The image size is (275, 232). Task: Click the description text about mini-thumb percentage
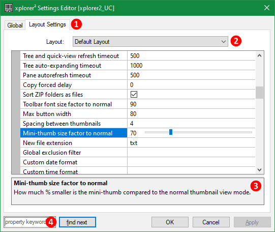coord(132,192)
